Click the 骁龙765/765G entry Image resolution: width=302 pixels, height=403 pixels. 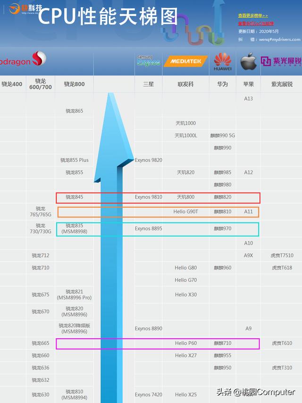41,211
